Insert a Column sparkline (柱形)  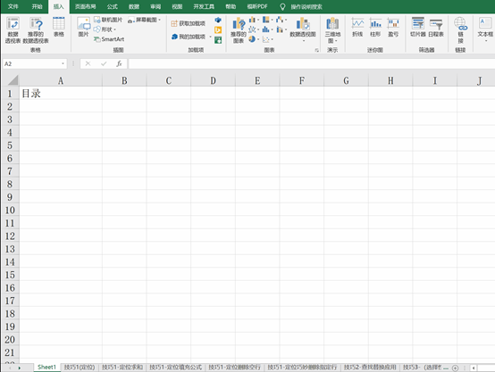(375, 27)
